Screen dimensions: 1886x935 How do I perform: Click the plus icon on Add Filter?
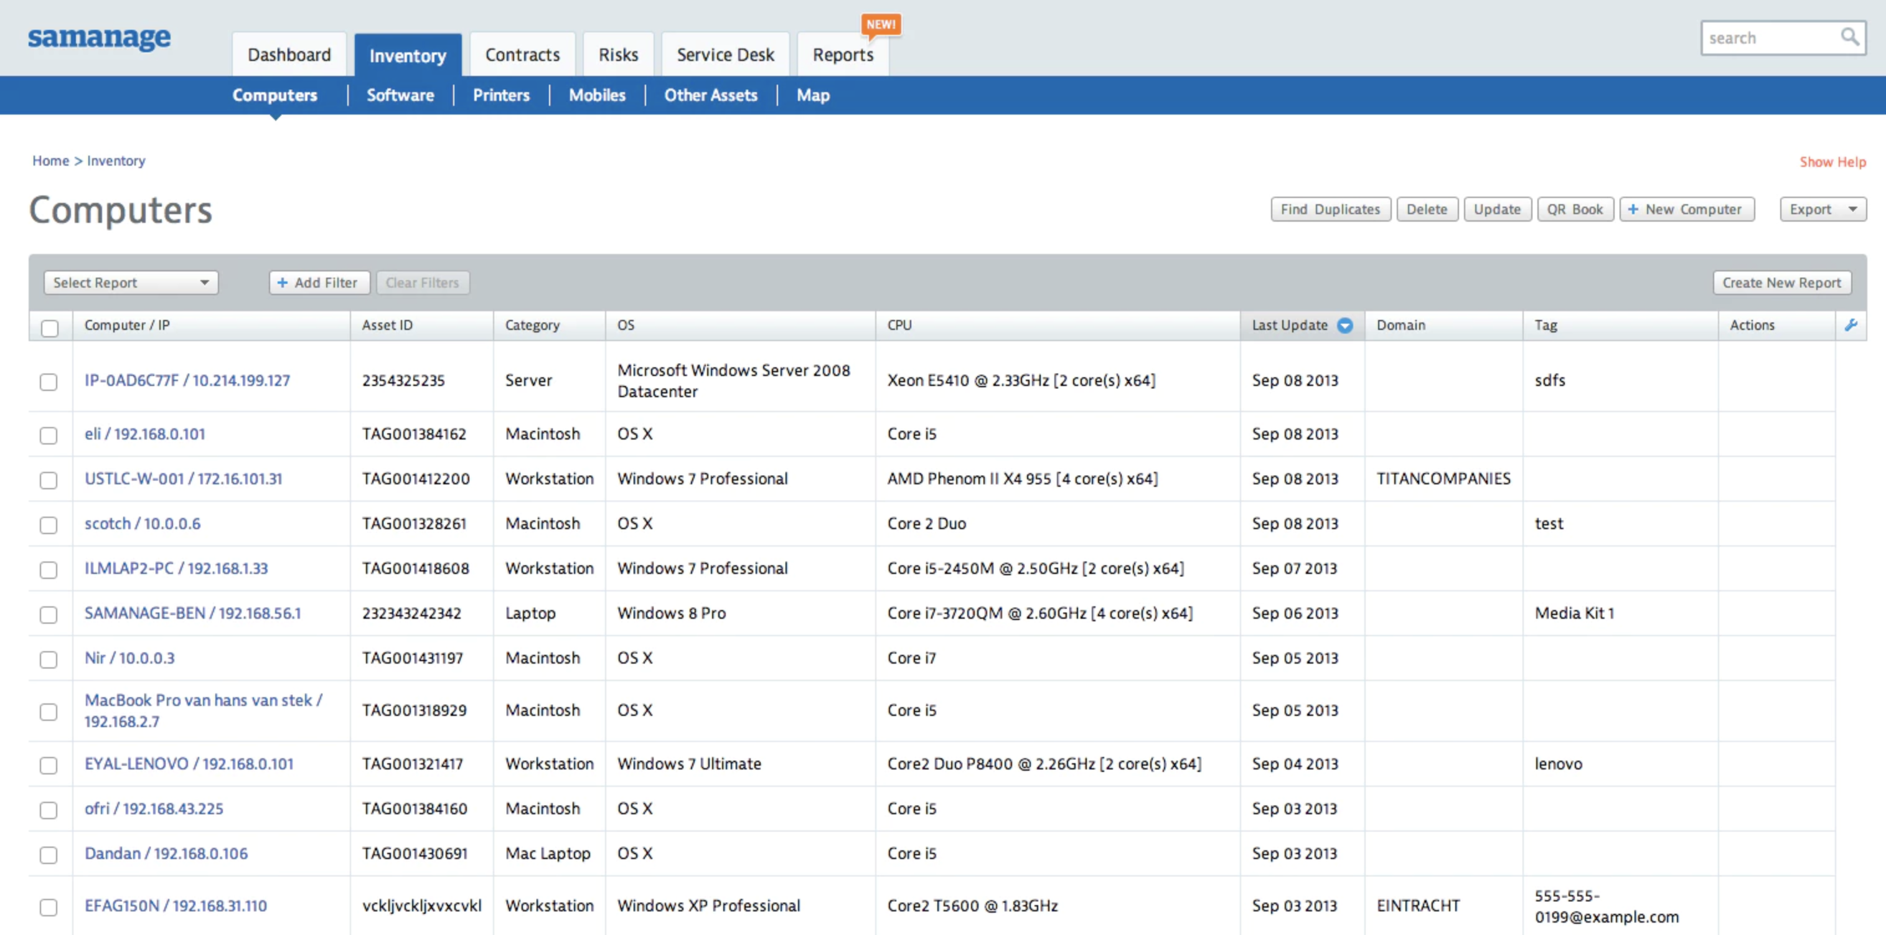[283, 283]
